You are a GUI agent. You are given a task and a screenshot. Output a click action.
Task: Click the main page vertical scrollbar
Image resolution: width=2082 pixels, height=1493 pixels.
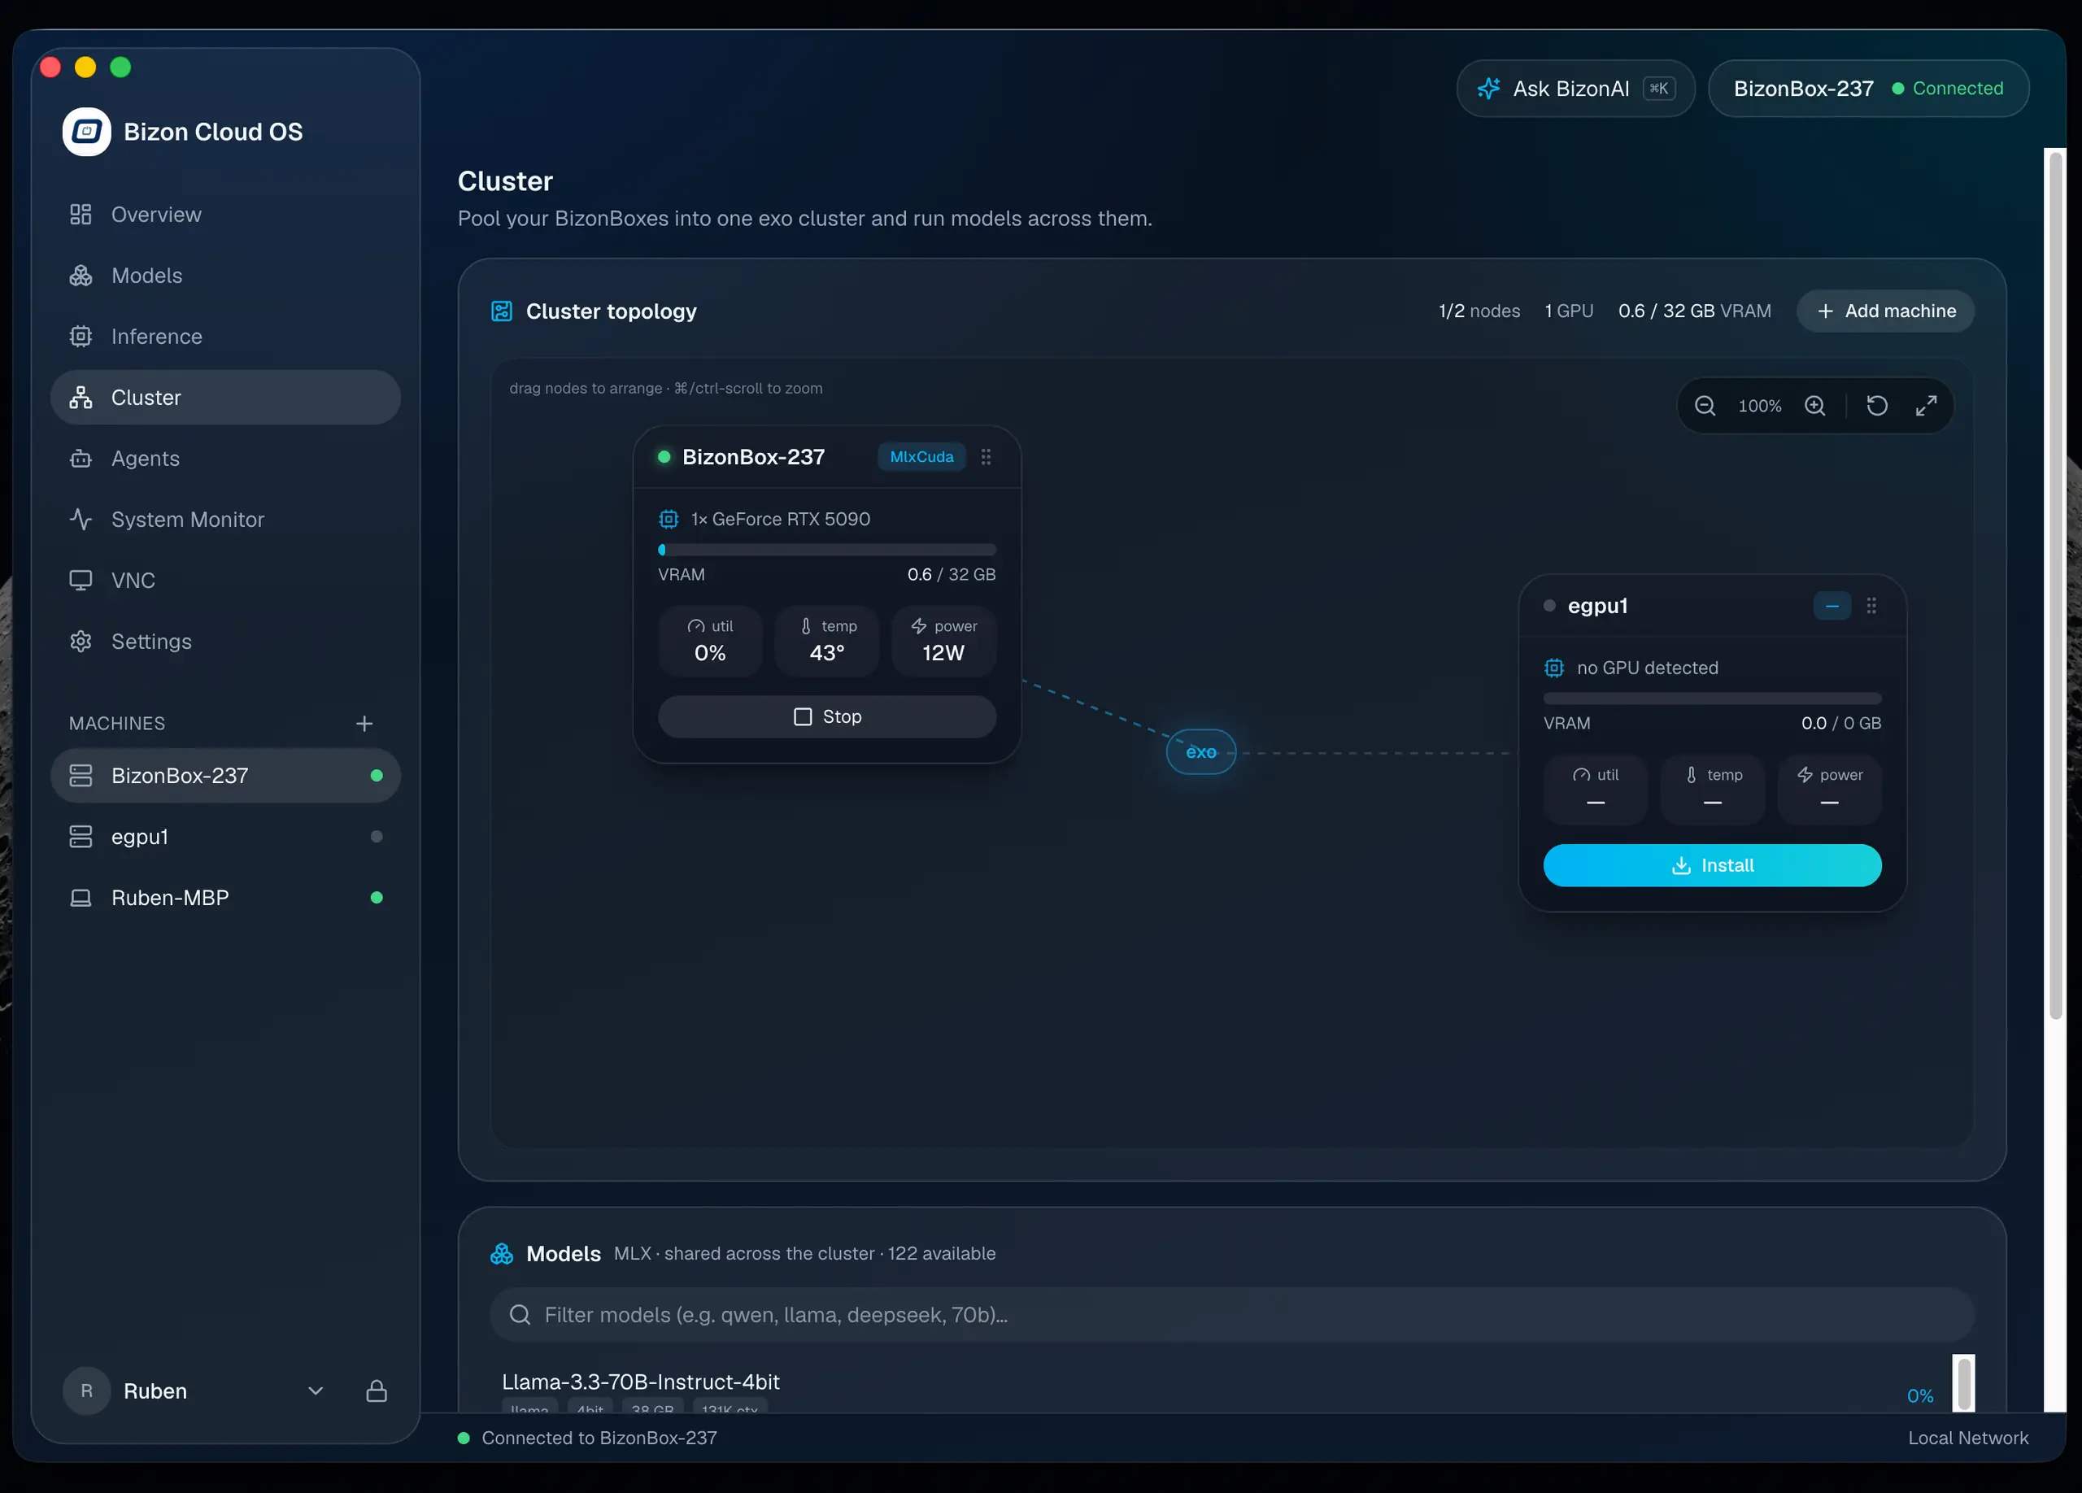point(2056,585)
